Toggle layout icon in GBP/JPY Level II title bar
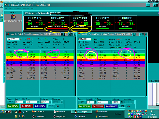 pos(63,34)
